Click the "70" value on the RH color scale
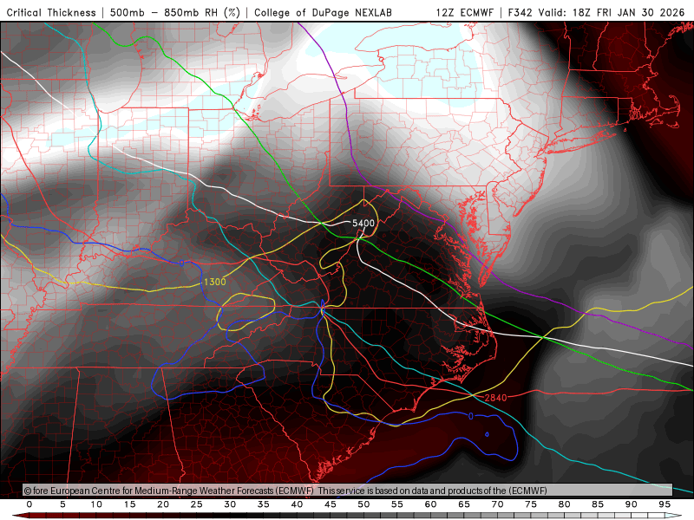The image size is (694, 520). coord(497,504)
